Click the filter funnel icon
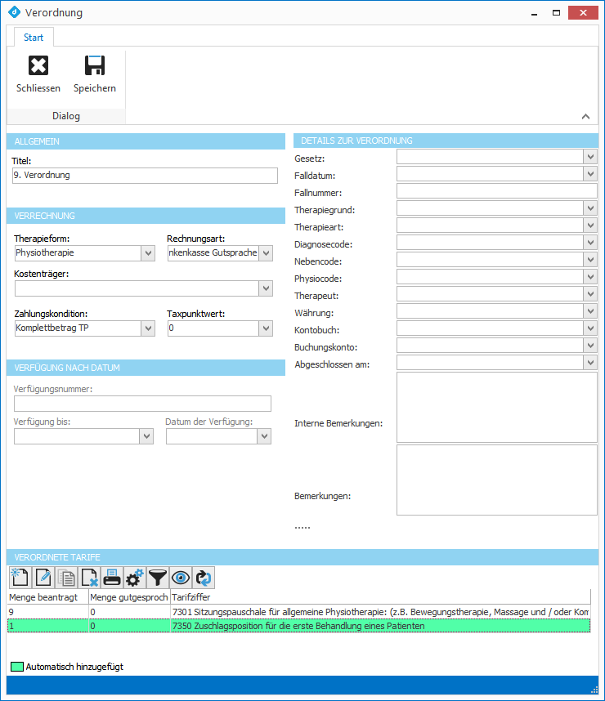This screenshot has height=701, width=605. click(157, 578)
